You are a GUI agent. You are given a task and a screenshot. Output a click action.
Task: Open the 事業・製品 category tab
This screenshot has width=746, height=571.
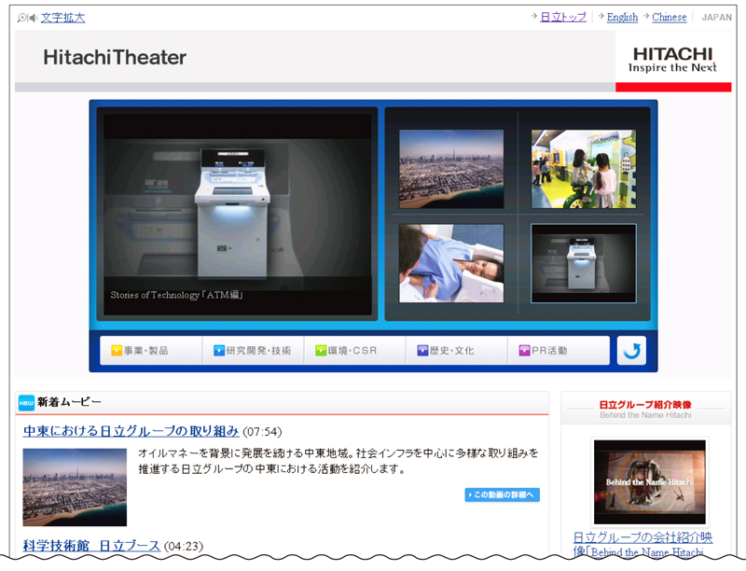tap(151, 351)
